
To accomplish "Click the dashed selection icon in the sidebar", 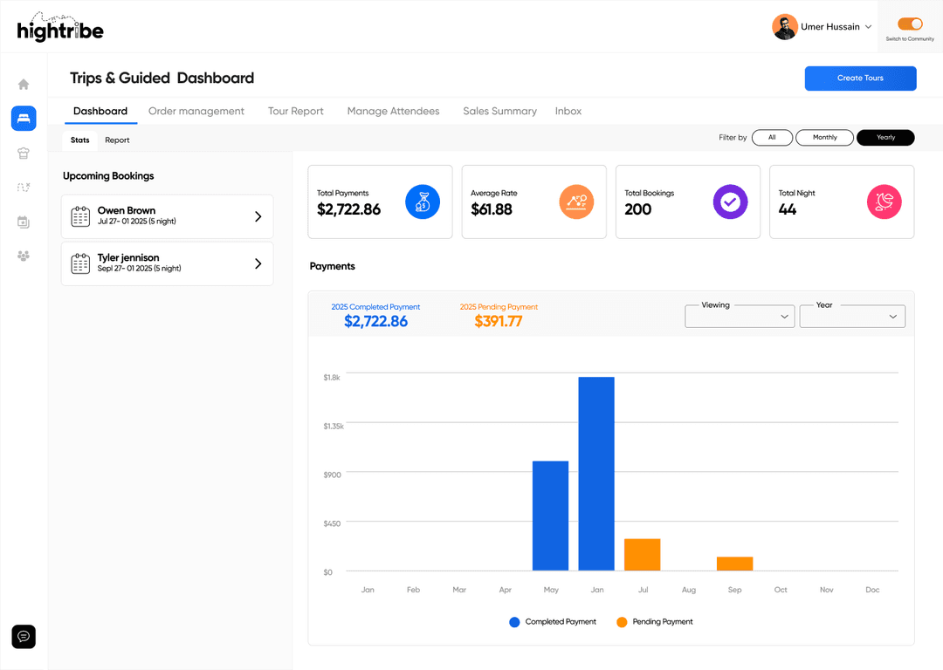I will pyautogui.click(x=23, y=187).
